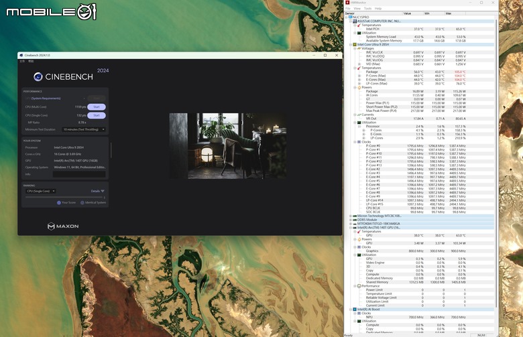Viewport: 523px width, 337px height.
Task: Click the Voltages lightning icon under the CPU
Action: coord(359,48)
